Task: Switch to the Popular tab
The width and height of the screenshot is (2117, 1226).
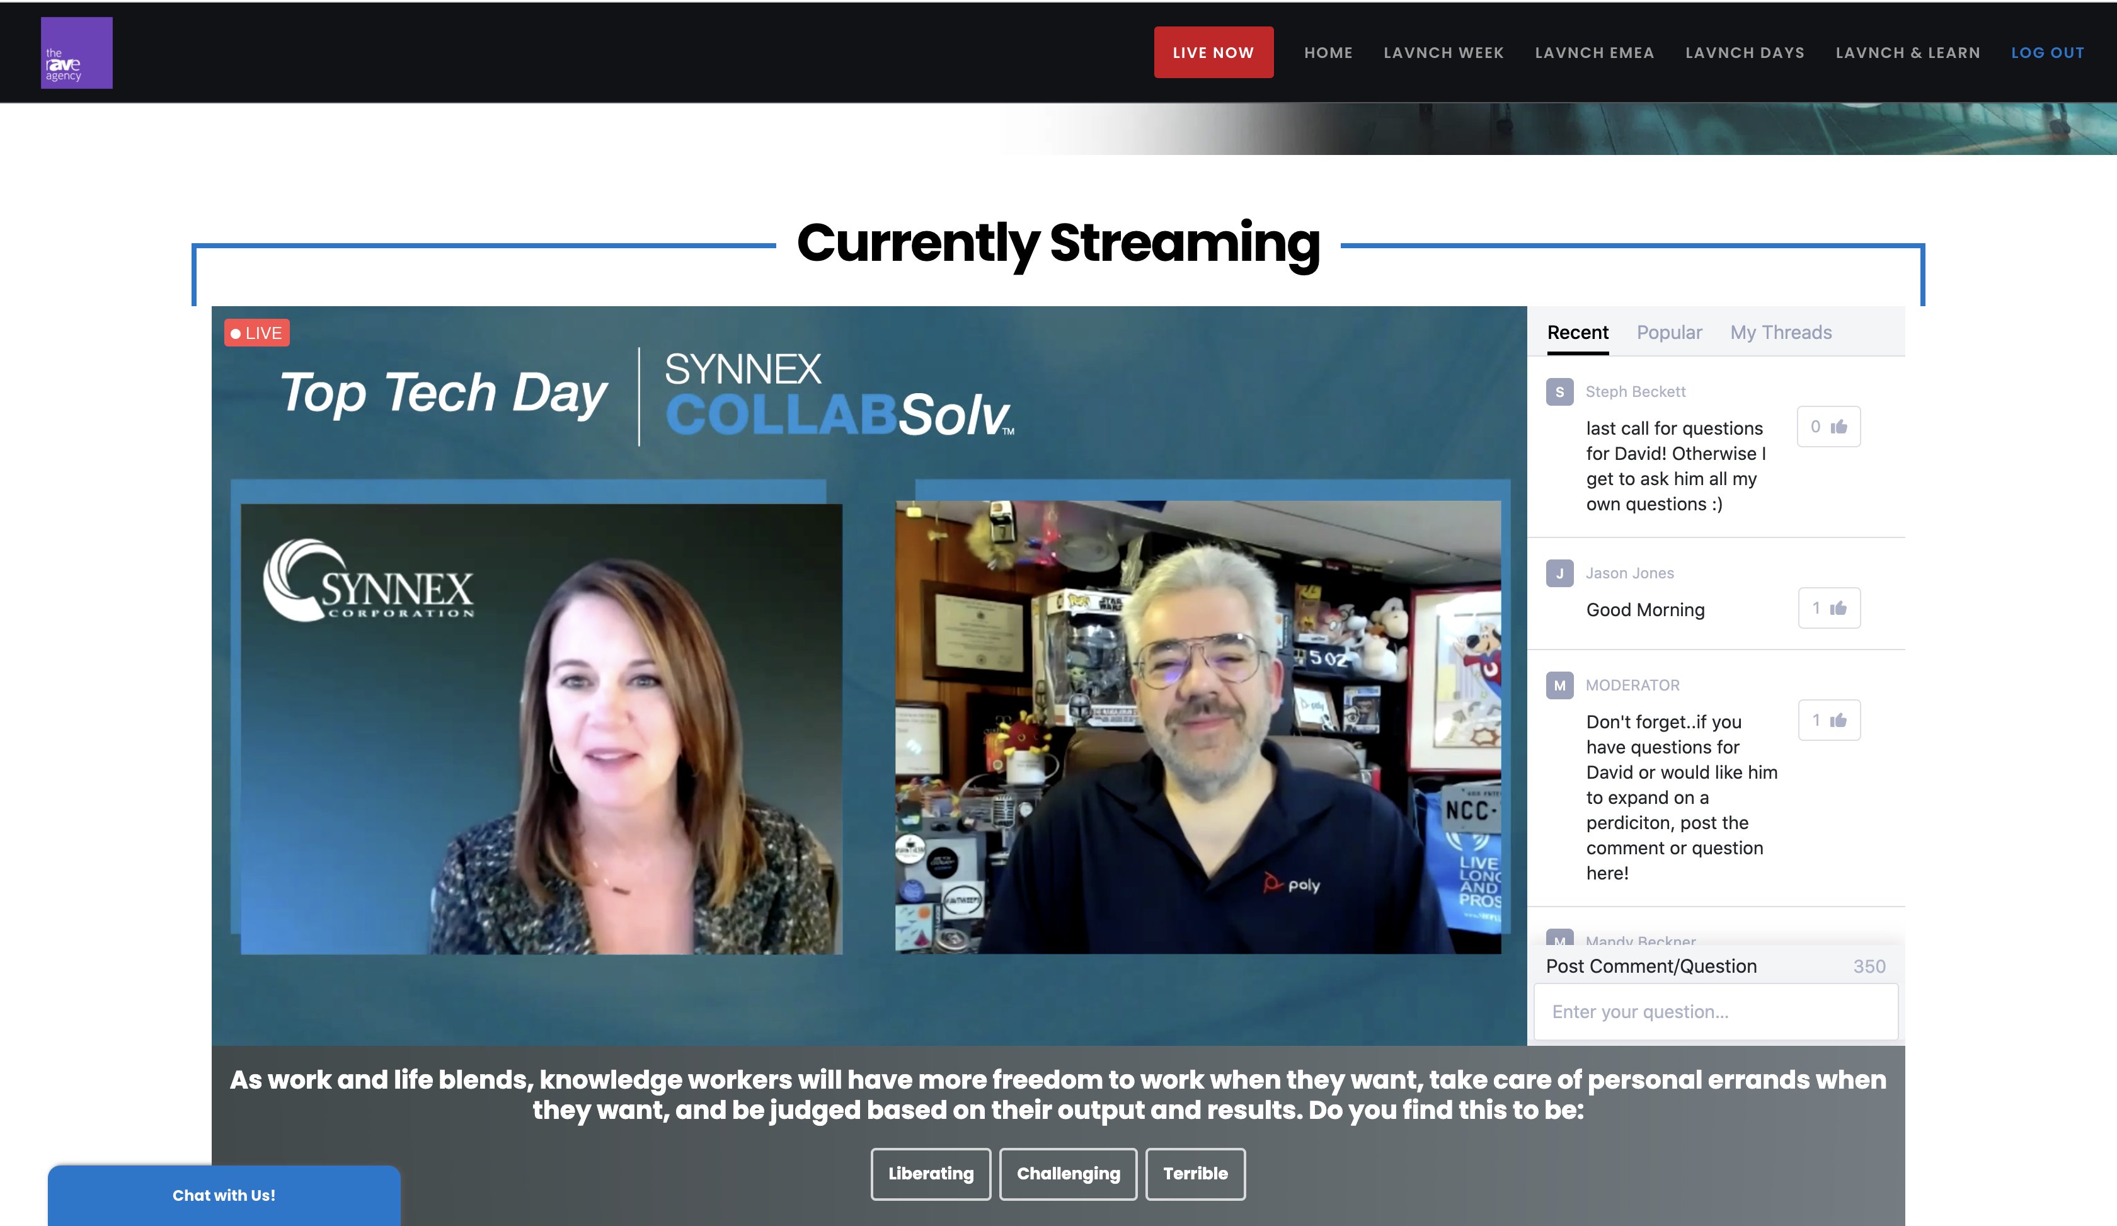Action: 1669,333
